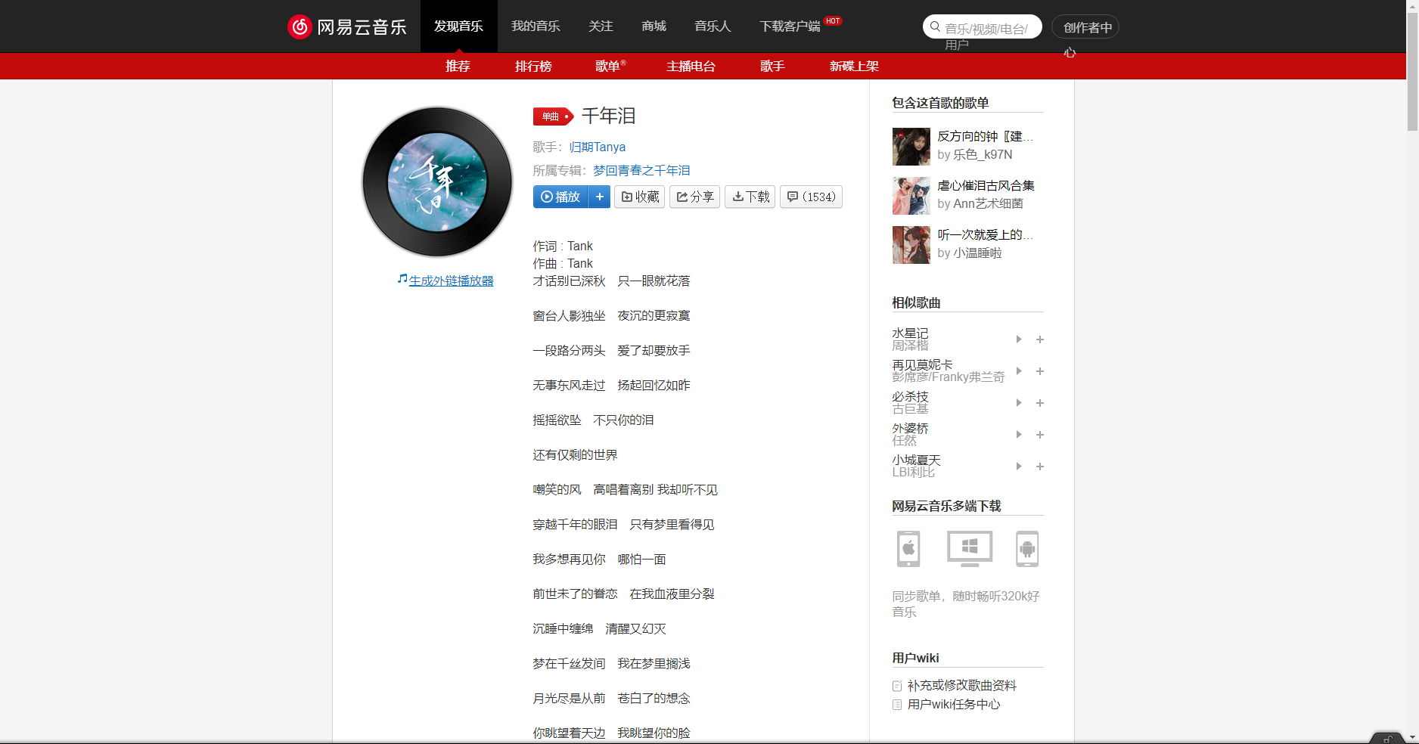Select the Windows desktop download icon

[x=969, y=549]
